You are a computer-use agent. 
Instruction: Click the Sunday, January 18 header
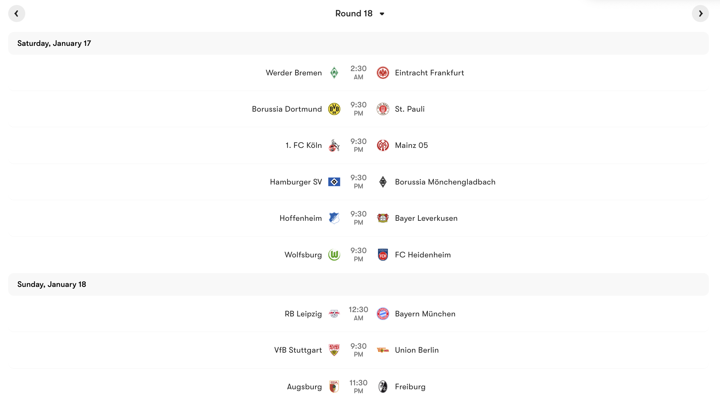pyautogui.click(x=51, y=284)
